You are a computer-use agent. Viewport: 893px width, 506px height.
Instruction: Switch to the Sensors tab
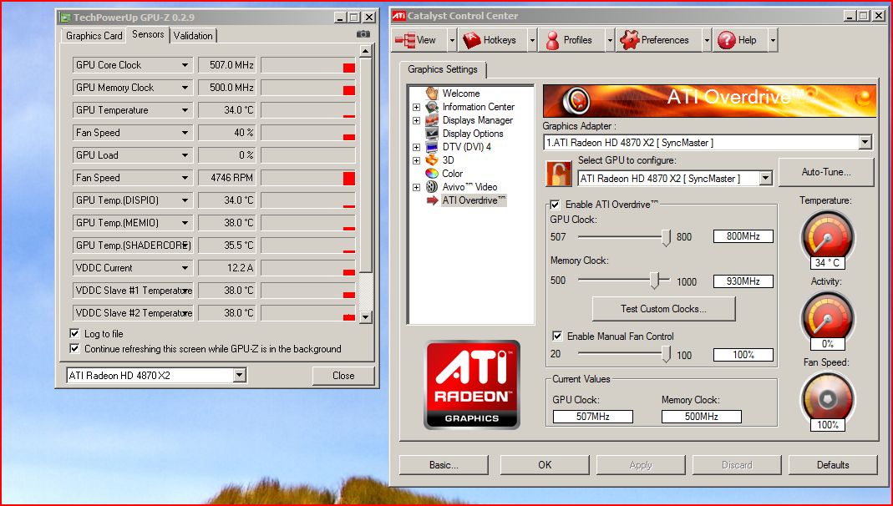pyautogui.click(x=148, y=34)
